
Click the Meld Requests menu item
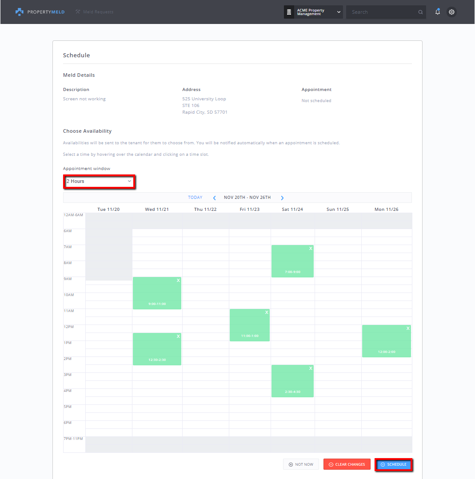coord(98,12)
